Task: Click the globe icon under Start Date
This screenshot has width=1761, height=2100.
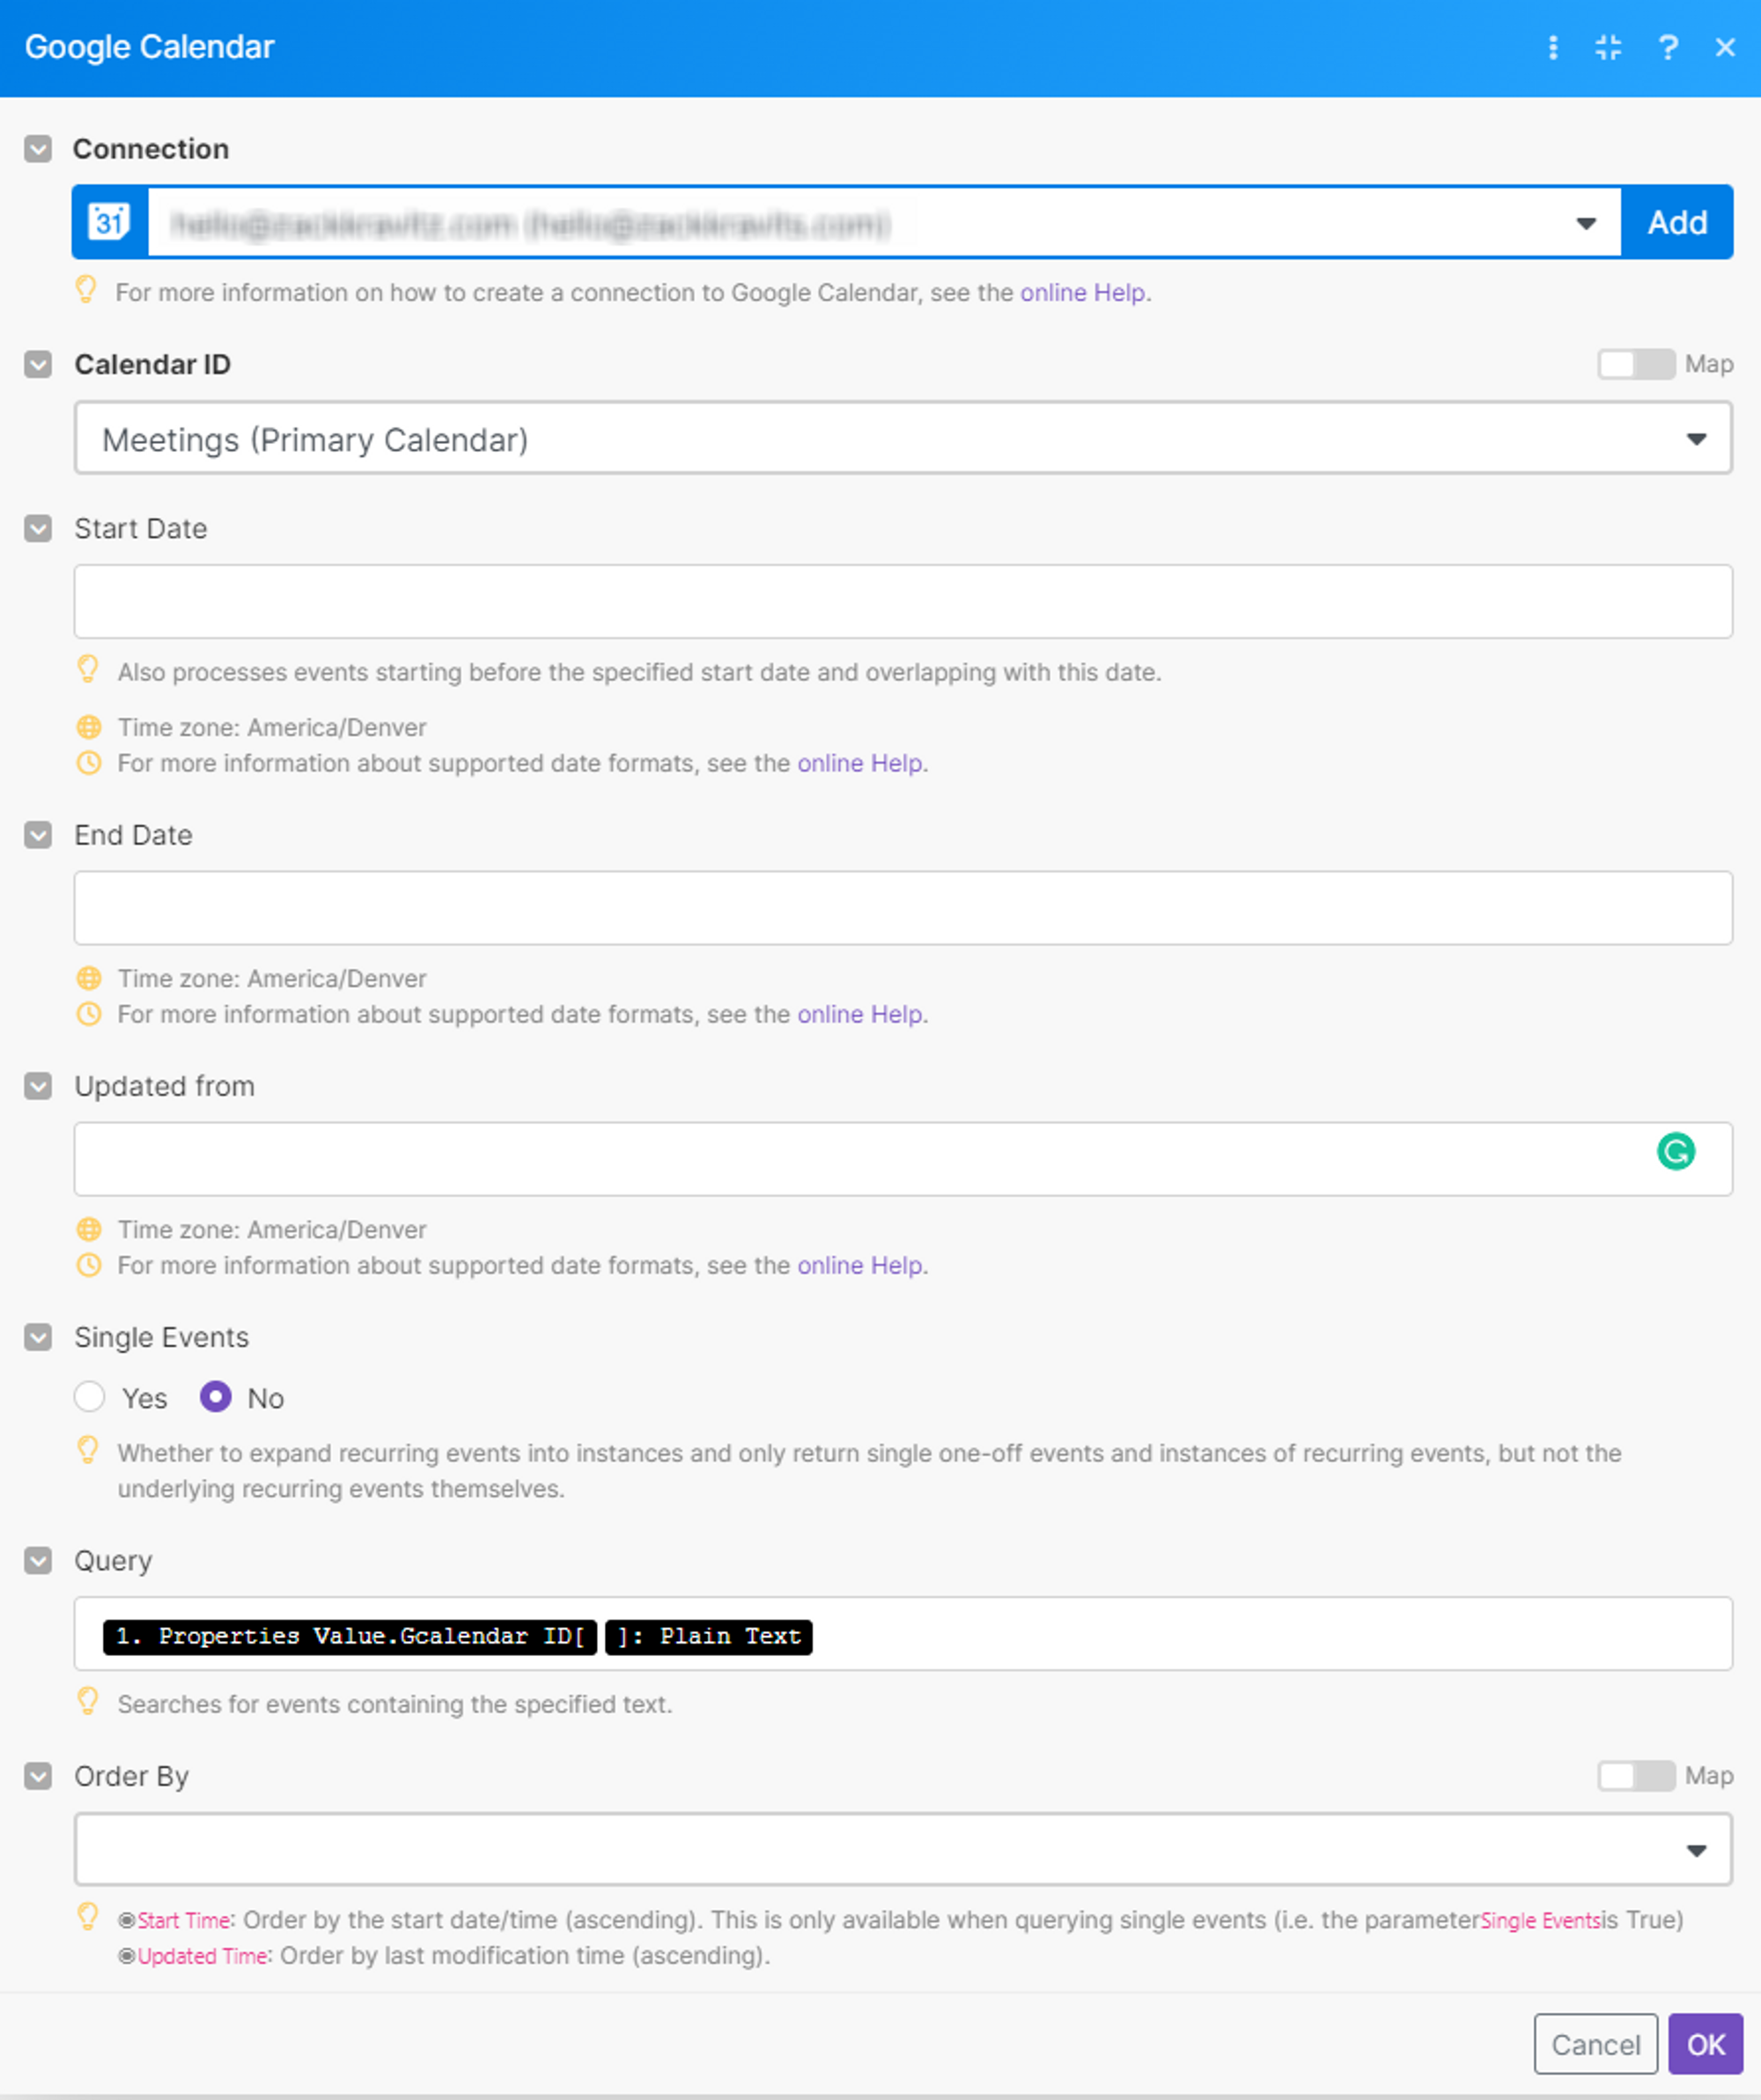Action: [89, 727]
